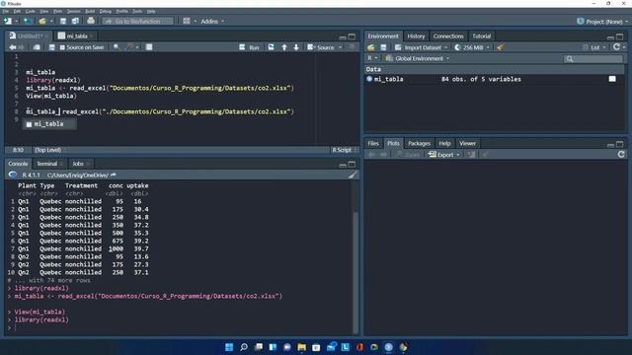This screenshot has height=355, width=632.
Task: Open the Environment tab
Action: tap(383, 36)
